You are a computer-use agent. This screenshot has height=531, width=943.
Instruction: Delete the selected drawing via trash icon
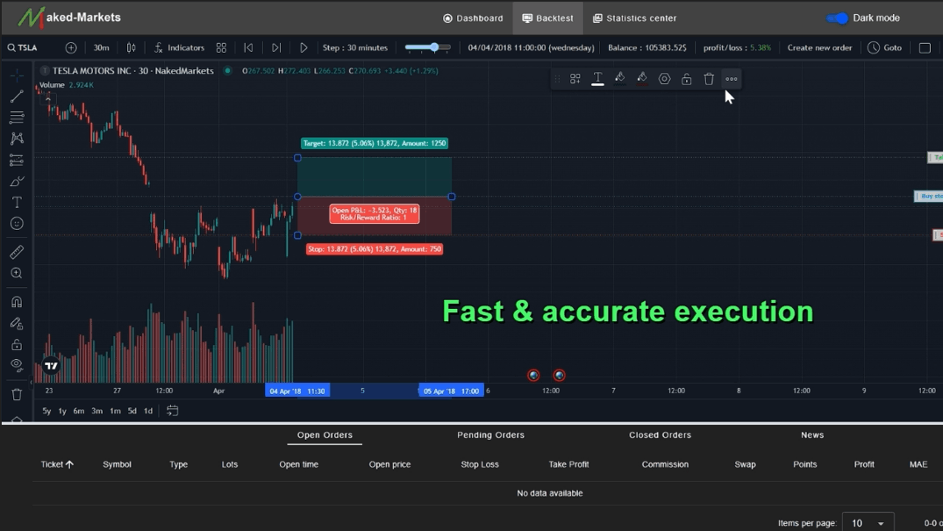click(709, 79)
